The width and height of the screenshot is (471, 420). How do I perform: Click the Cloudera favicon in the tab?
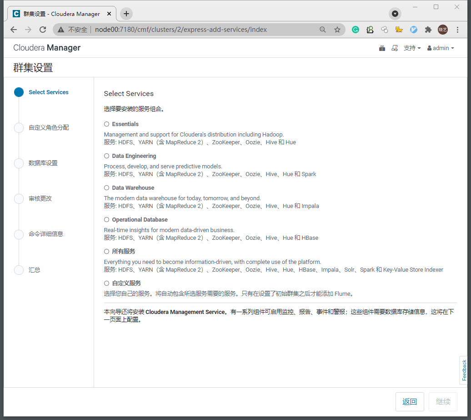pos(16,14)
